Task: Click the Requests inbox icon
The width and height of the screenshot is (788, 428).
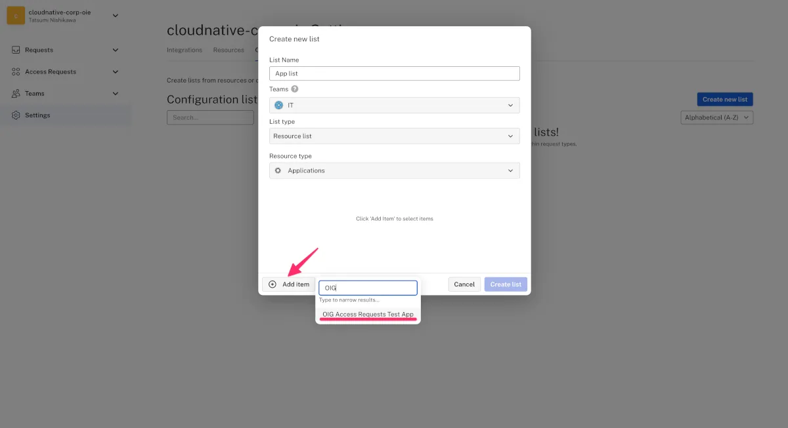Action: tap(16, 50)
